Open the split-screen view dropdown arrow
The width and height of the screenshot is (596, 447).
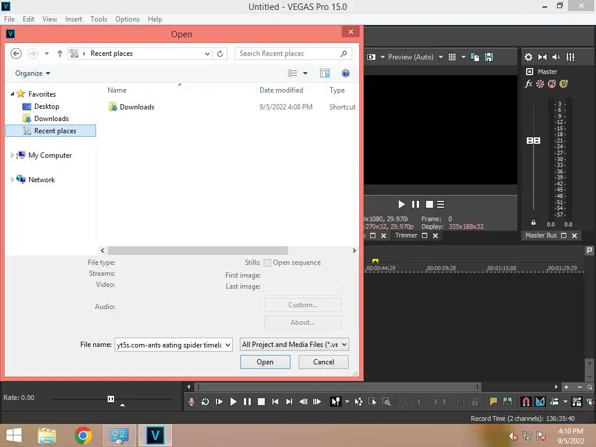(382, 57)
